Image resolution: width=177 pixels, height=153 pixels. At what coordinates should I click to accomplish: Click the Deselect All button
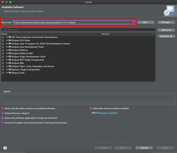coord(166,36)
